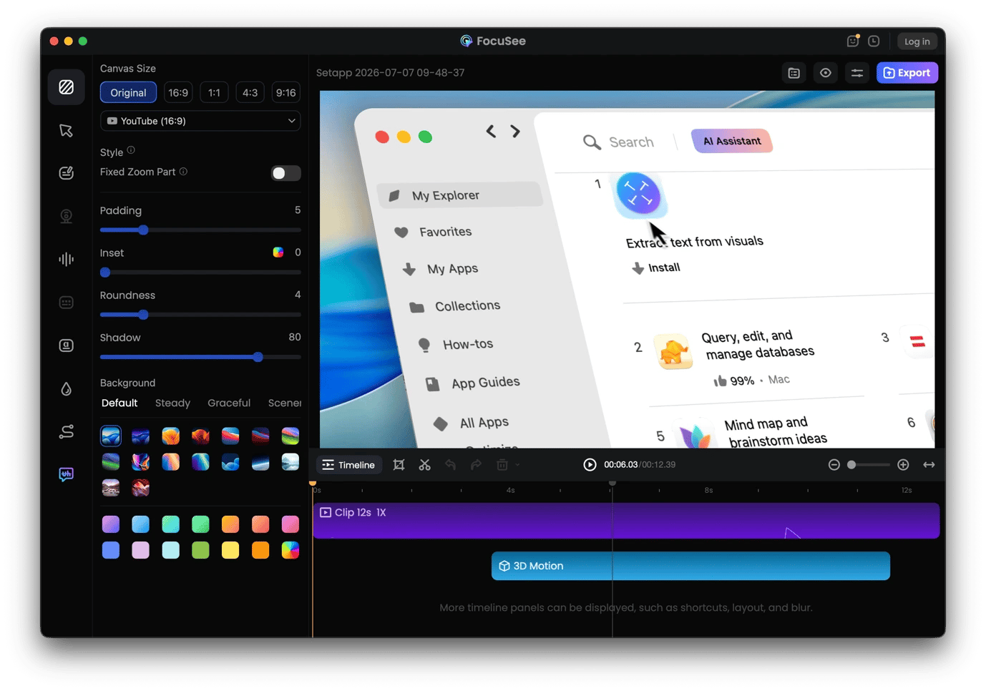Select the orange abstract background thumbnail in first row

click(x=170, y=436)
